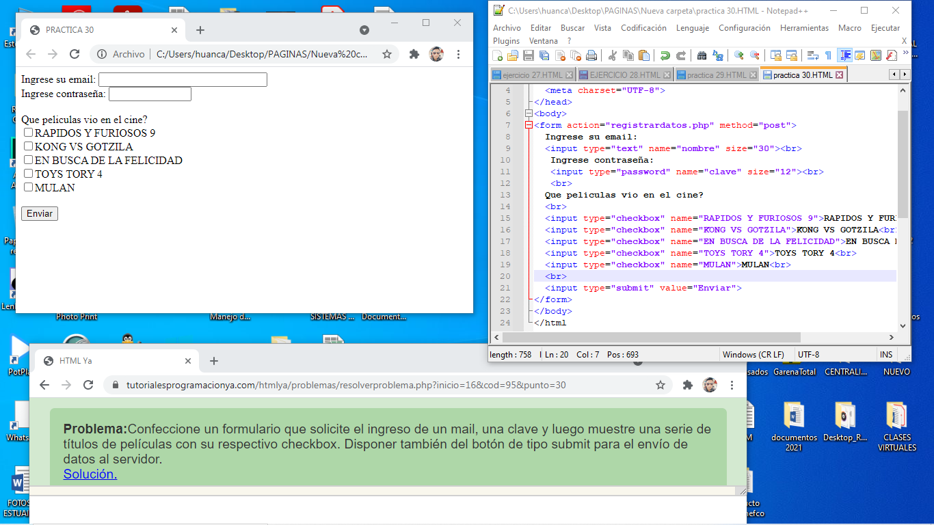Collapse the body tag fold marker
934x525 pixels.
pyautogui.click(x=529, y=113)
